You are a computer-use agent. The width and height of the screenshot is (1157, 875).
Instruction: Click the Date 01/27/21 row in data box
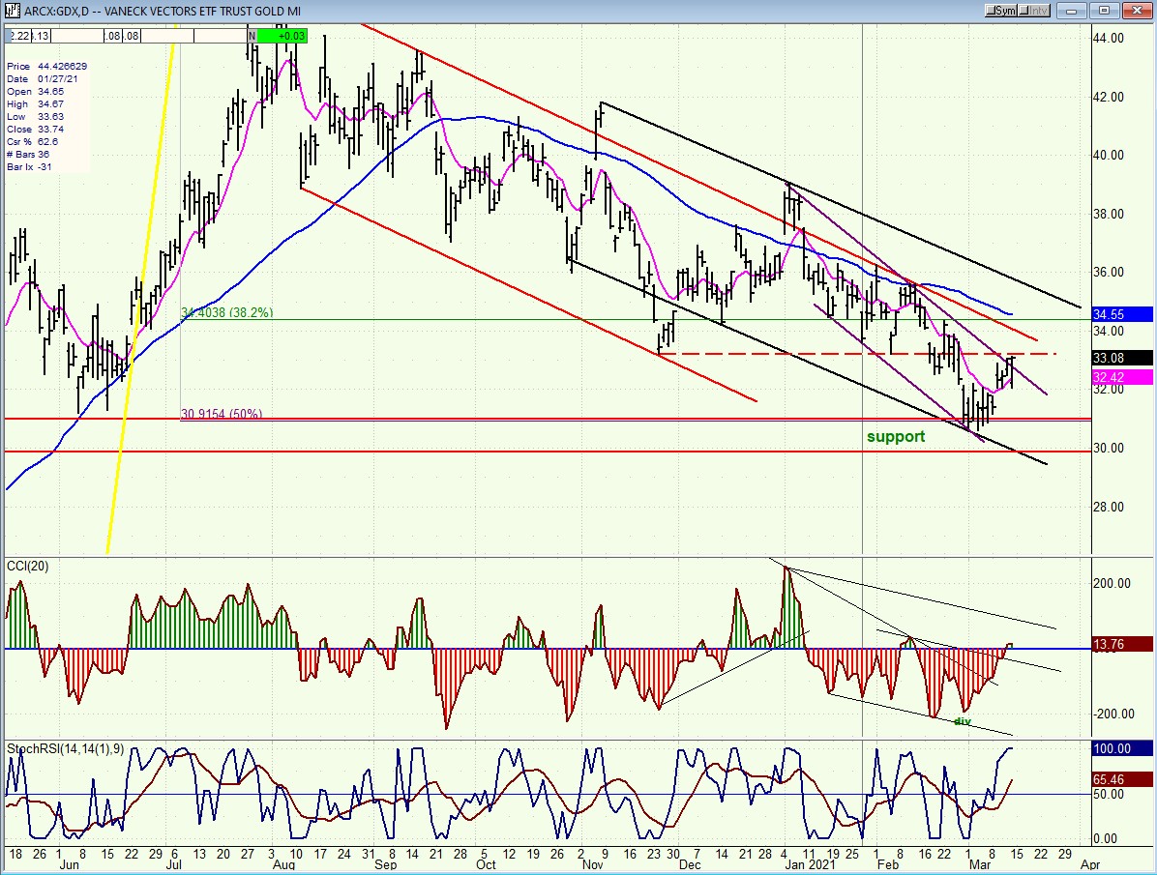pyautogui.click(x=43, y=79)
